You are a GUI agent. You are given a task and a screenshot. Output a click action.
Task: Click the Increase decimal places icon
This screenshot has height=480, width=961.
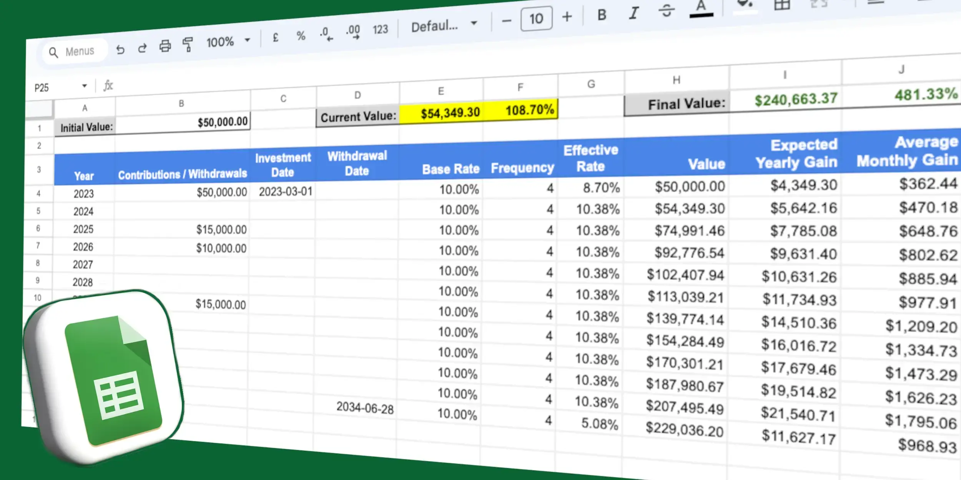point(352,32)
